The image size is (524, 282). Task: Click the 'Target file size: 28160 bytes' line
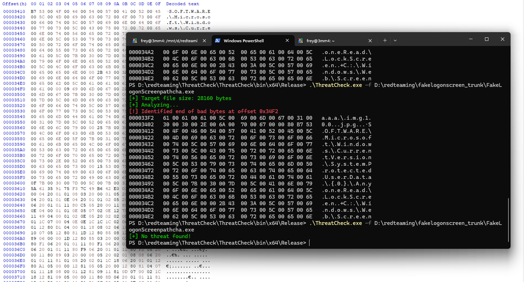point(180,98)
